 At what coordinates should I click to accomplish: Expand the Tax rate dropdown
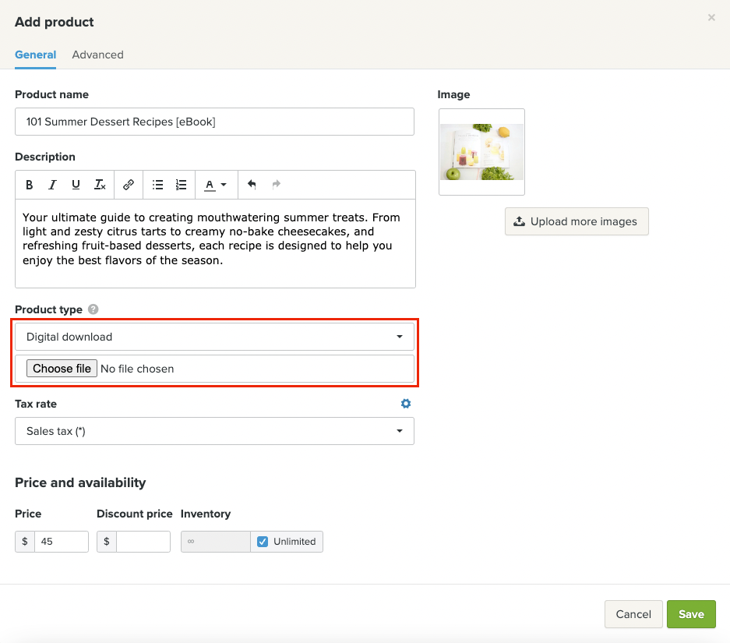(x=214, y=431)
